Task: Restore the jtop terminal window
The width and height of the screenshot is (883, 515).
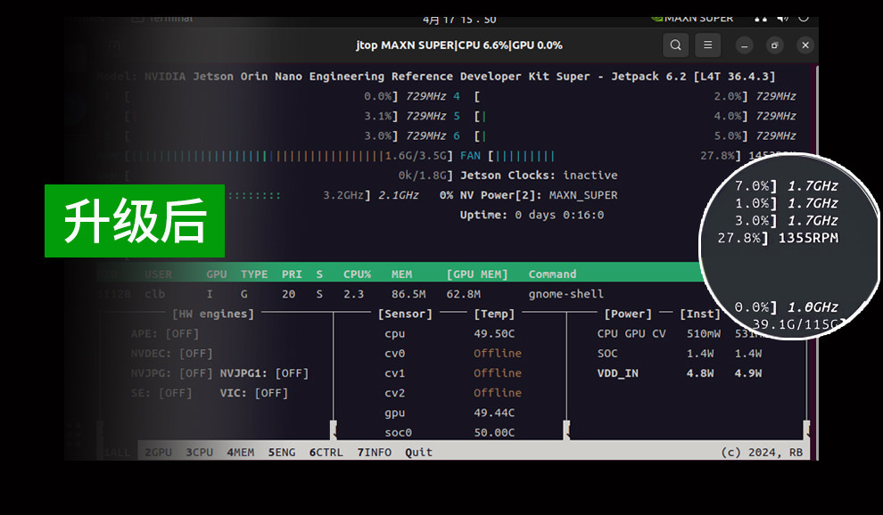Action: click(x=775, y=45)
